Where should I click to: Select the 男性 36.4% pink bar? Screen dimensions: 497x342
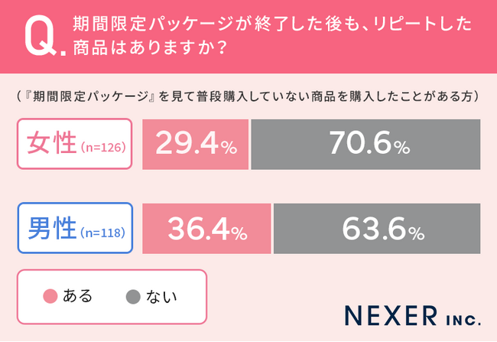pyautogui.click(x=206, y=229)
